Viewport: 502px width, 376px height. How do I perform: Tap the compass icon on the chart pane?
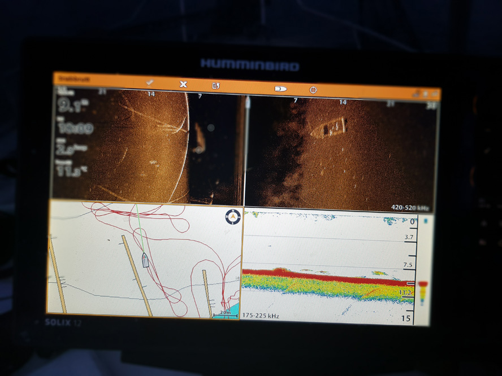233,217
